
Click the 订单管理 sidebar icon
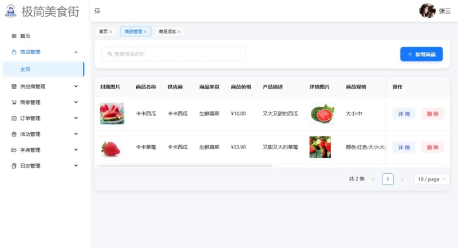tap(14, 118)
